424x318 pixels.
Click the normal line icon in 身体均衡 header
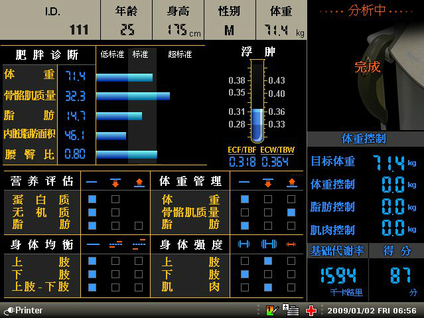[x=92, y=244]
